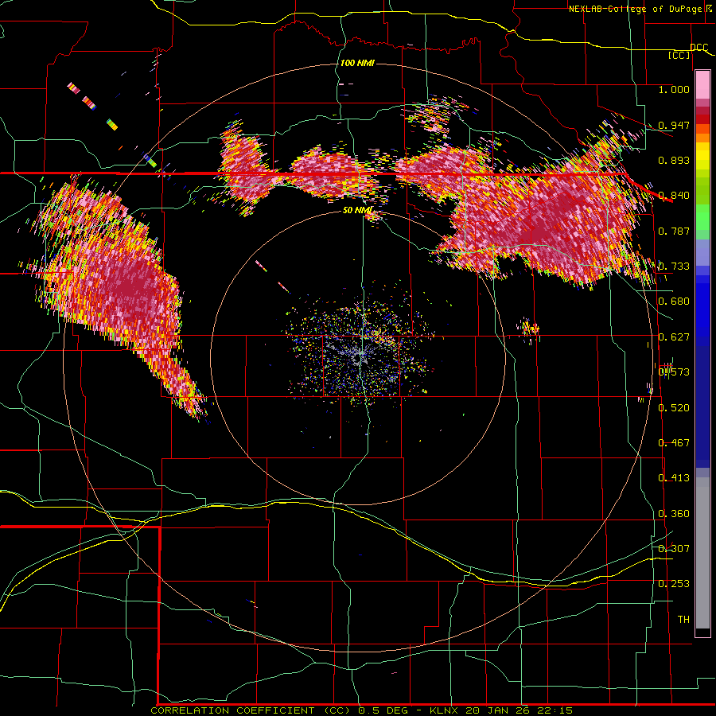The width and height of the screenshot is (716, 716).
Task: Select the DCC product label
Action: pyautogui.click(x=698, y=48)
